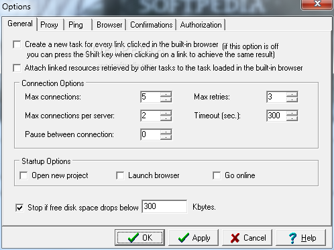Open Help for the Options dialog
Screen dimensions: 334x250
[x=301, y=237]
